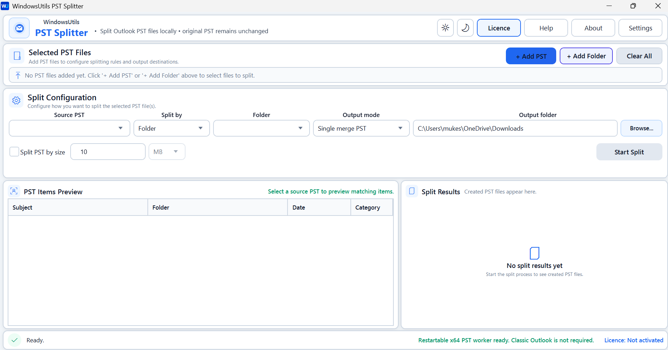Click the Ready status checkmark icon
Image resolution: width=668 pixels, height=350 pixels.
pos(15,340)
